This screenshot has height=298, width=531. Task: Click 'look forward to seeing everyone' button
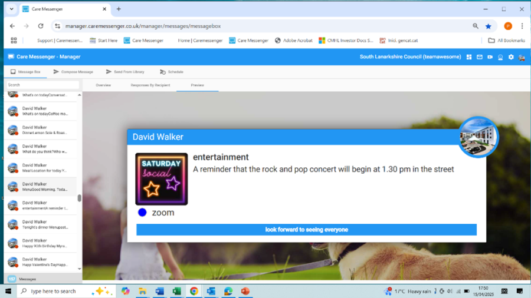(306, 230)
